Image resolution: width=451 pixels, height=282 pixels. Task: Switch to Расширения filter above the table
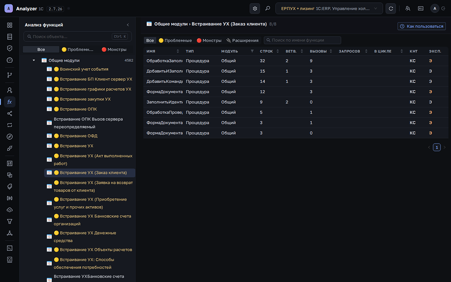tap(243, 40)
